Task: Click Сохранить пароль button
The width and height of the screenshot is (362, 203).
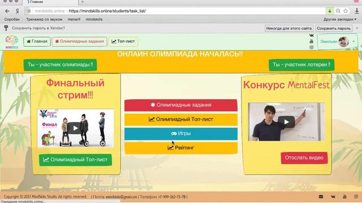Action: tap(334, 28)
